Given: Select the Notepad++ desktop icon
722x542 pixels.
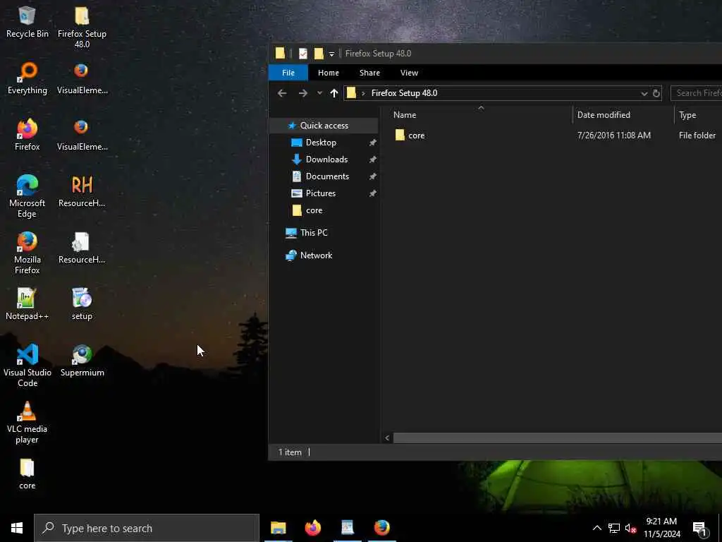Looking at the screenshot, I should pos(27,304).
